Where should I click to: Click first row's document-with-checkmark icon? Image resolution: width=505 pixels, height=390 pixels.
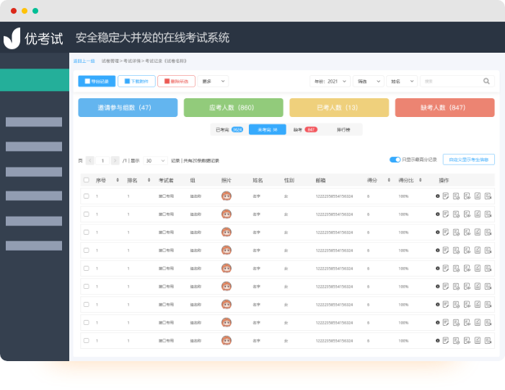456,196
